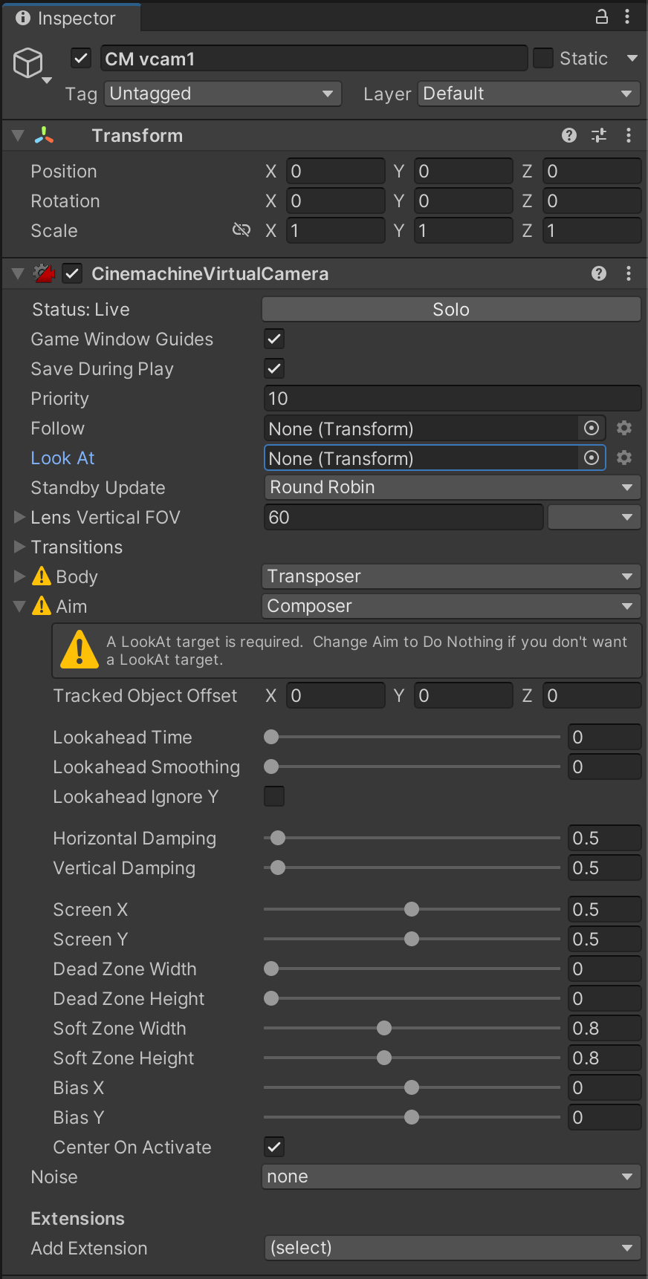The image size is (648, 1279).
Task: Toggle the CM vcam1 active checkbox
Action: [x=80, y=58]
